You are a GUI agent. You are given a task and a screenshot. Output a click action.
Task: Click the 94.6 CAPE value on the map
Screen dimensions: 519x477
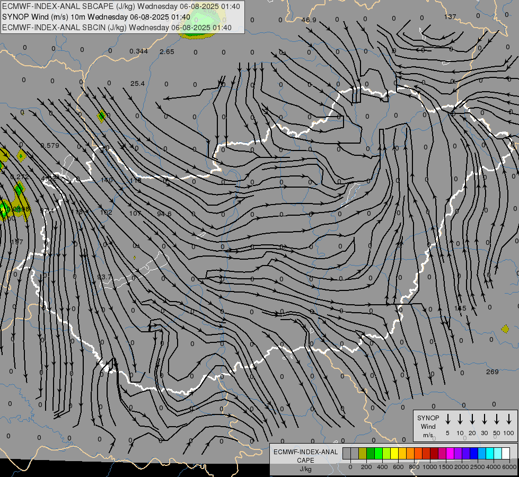click(x=164, y=214)
